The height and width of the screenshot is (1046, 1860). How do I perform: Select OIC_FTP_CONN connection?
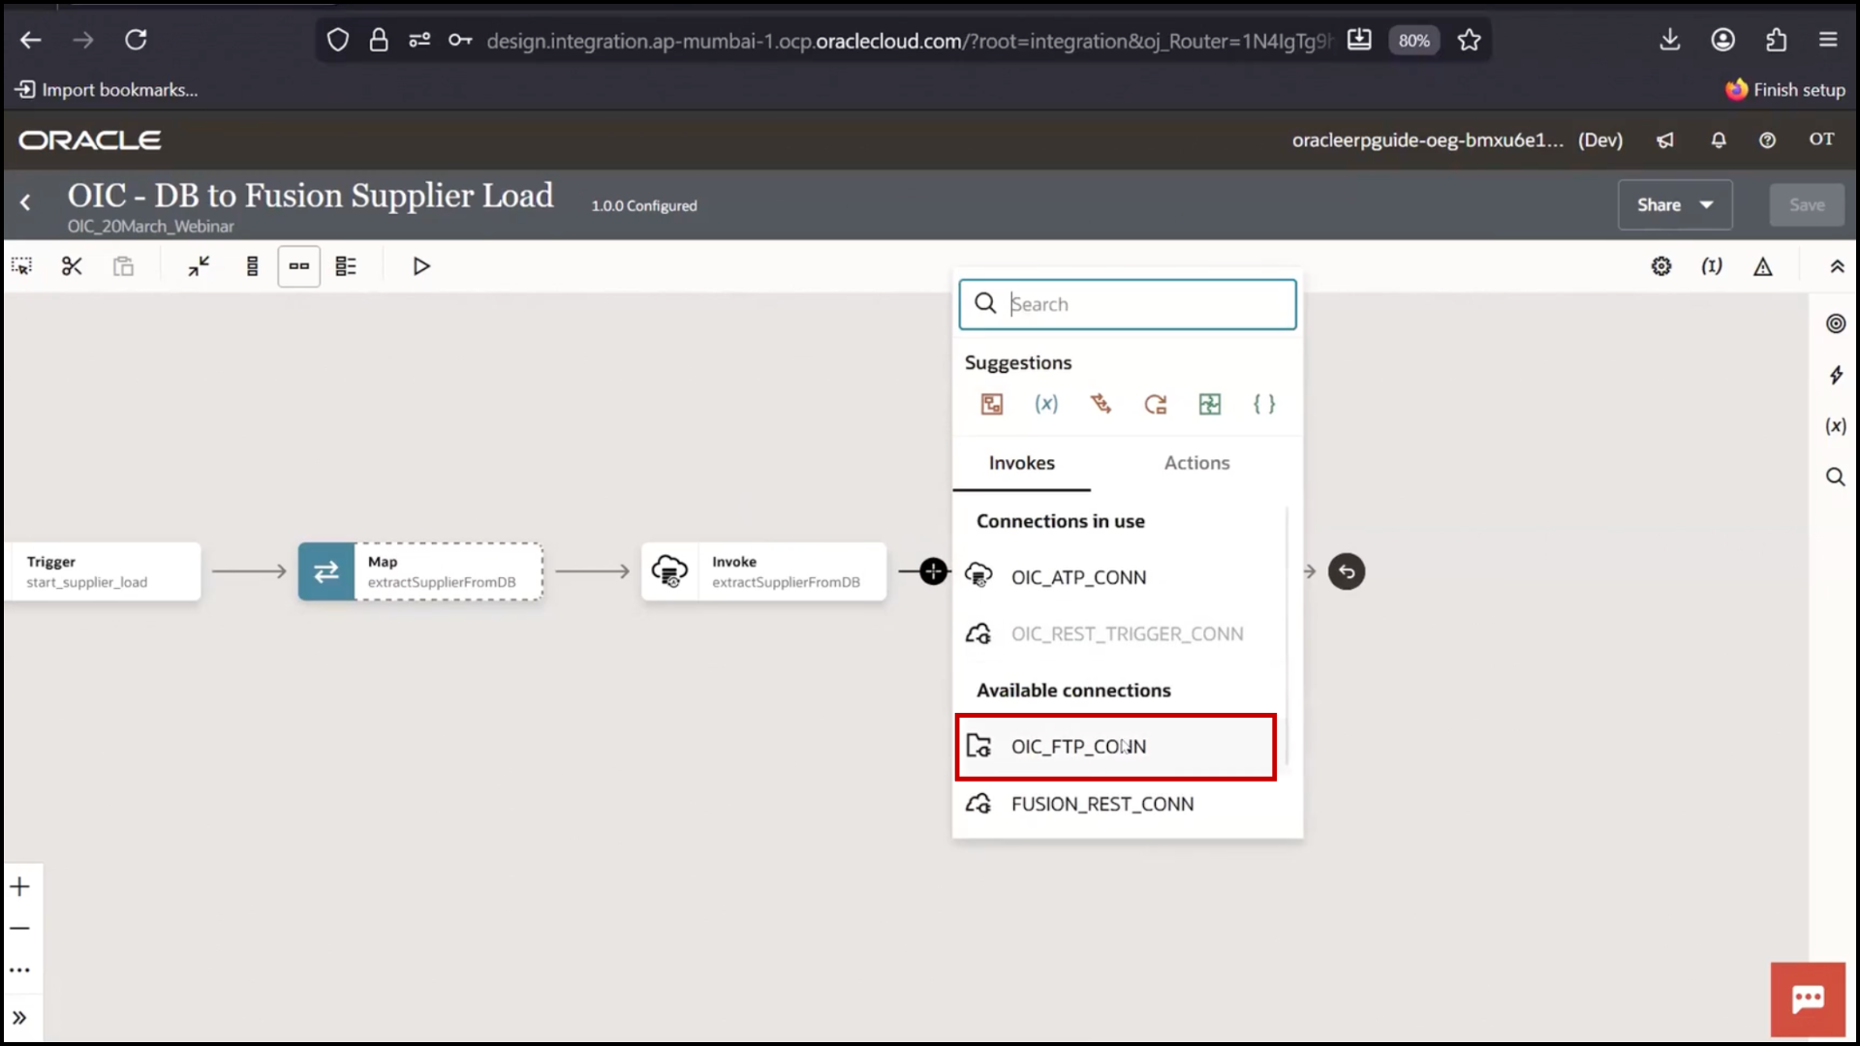click(1116, 747)
